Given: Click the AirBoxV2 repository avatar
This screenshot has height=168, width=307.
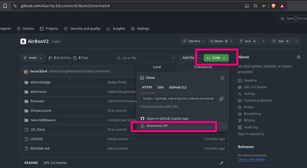Looking at the screenshot, I should (x=23, y=41).
